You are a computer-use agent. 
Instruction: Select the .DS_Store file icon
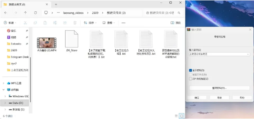72,39
